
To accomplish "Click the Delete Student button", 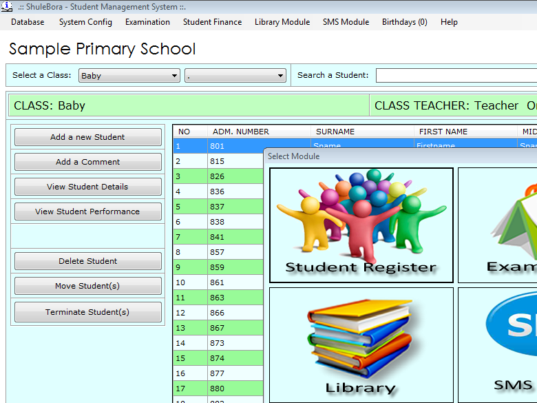I will 87,261.
